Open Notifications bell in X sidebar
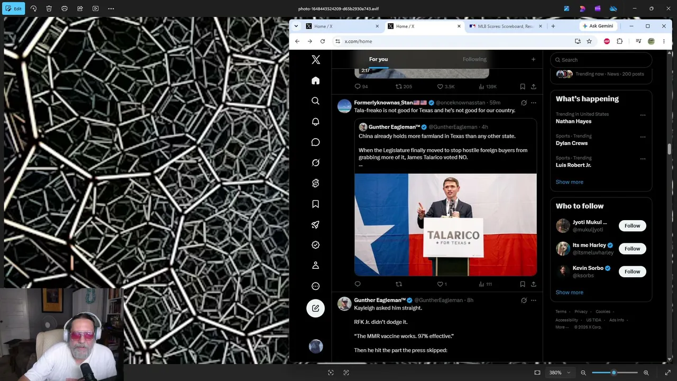Image resolution: width=677 pixels, height=381 pixels. click(316, 122)
